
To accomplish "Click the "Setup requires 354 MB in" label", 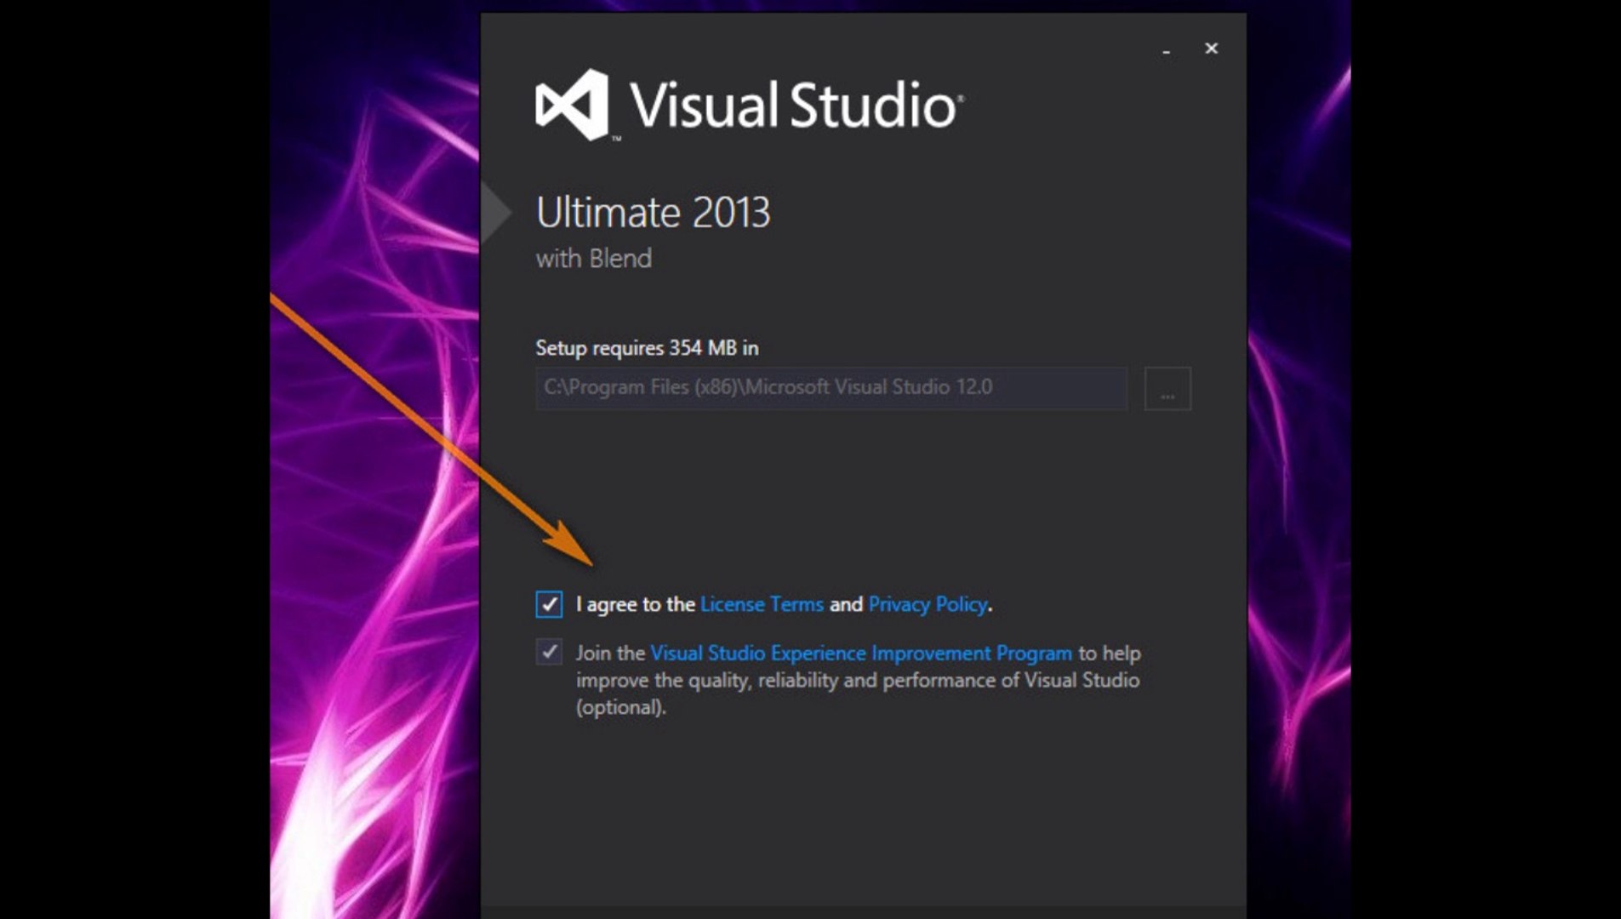I will point(645,348).
